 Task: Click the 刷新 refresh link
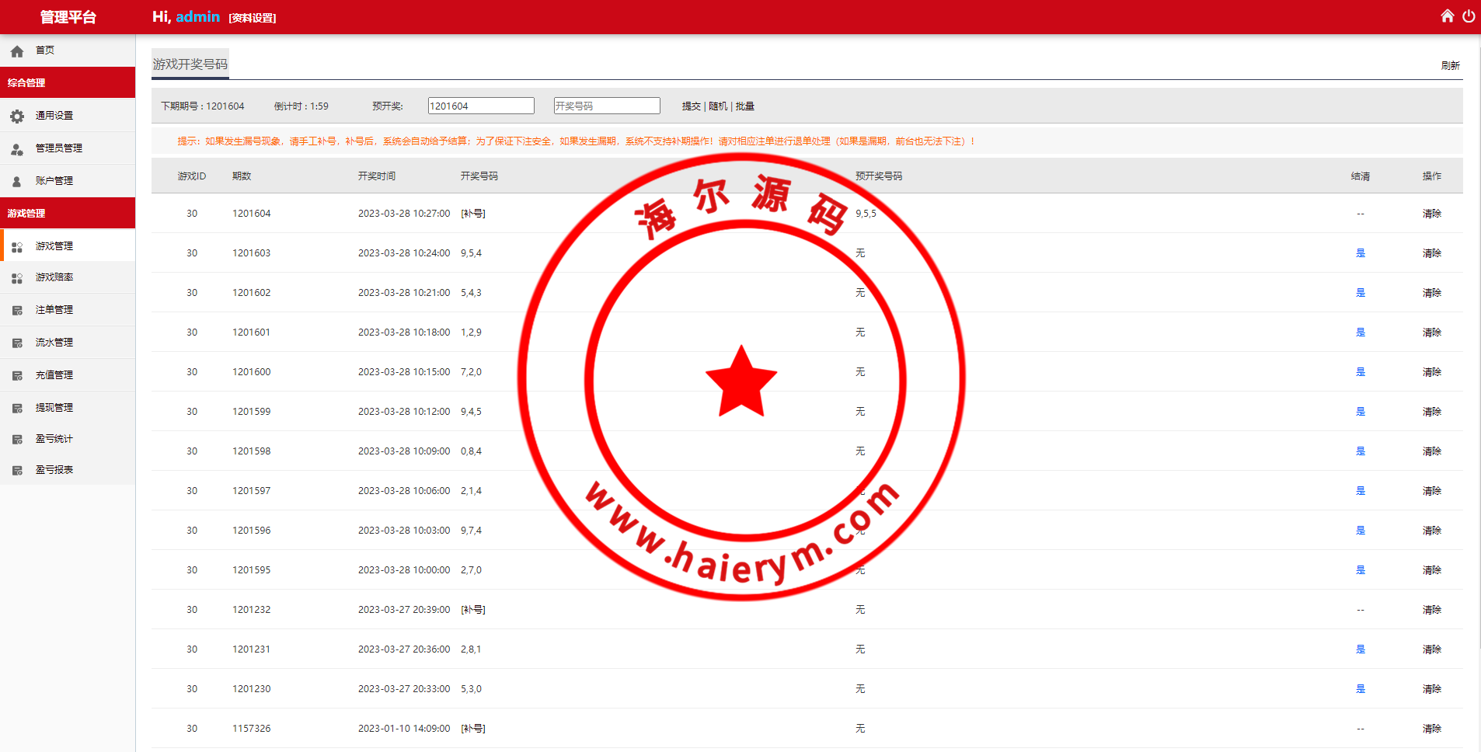[1450, 66]
